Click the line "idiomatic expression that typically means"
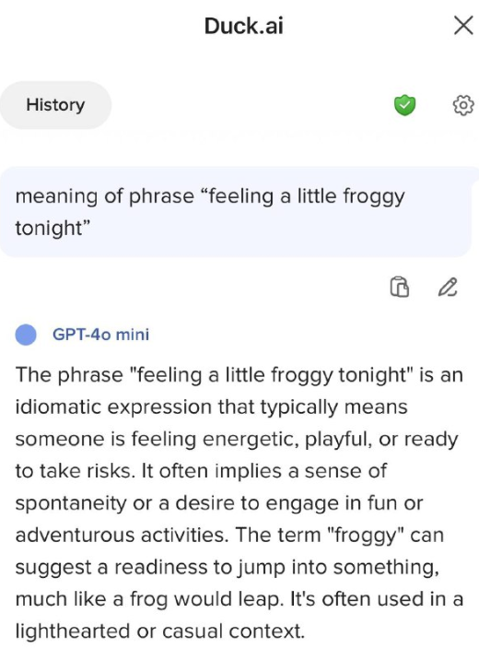This screenshot has width=479, height=660. 212,407
